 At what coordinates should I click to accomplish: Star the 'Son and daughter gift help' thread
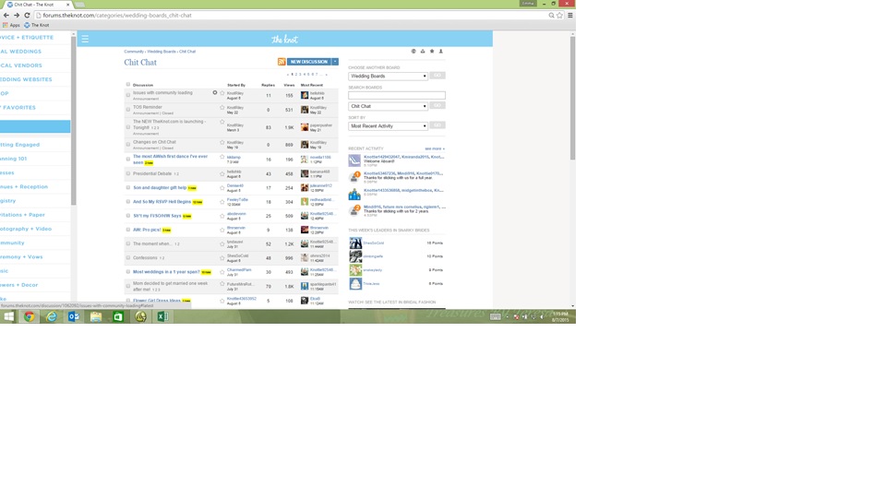[222, 188]
